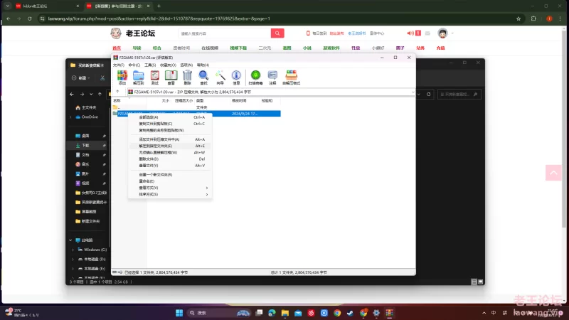Open Chrome's tab search dropdown arrow
The width and height of the screenshot is (569, 320).
(8, 6)
